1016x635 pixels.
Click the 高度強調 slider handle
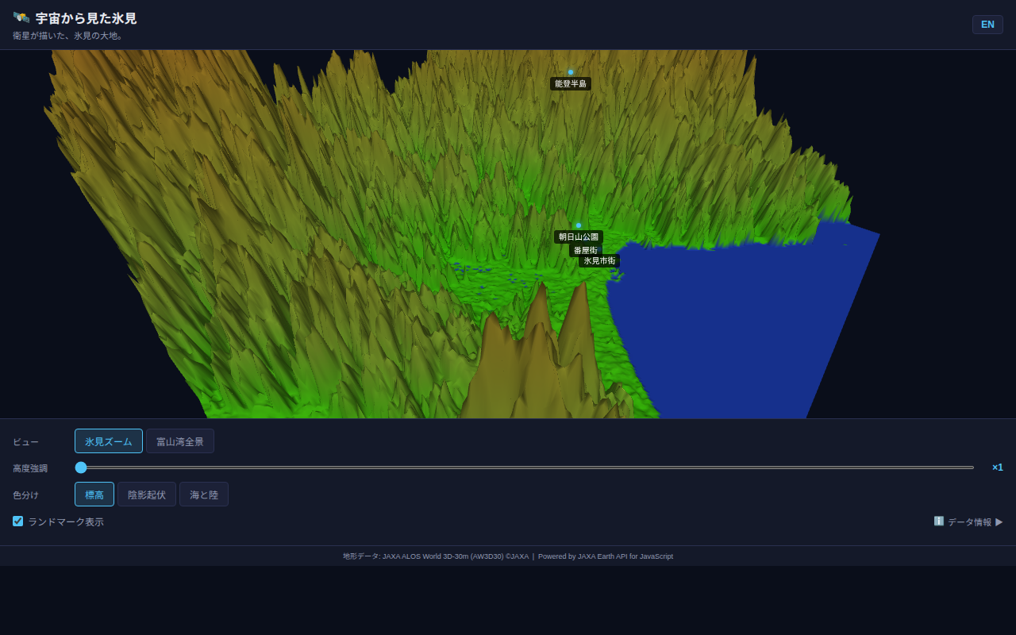(81, 468)
